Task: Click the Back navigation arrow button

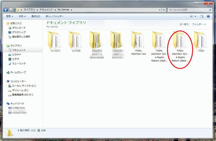Action: (5, 10)
